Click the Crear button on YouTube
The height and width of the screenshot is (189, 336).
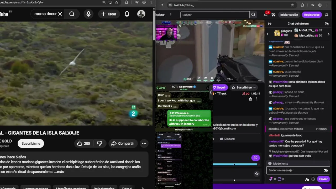coord(109,14)
